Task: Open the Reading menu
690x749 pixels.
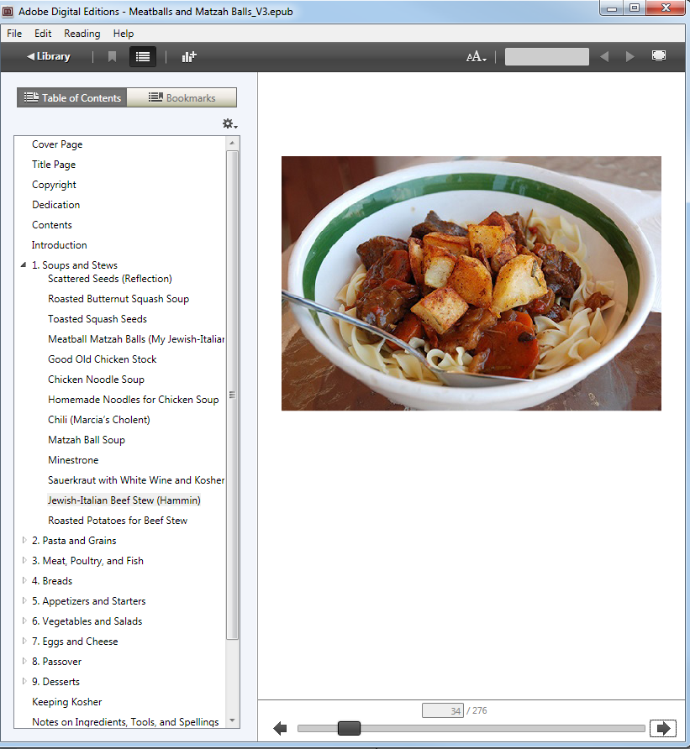Action: pyautogui.click(x=82, y=34)
